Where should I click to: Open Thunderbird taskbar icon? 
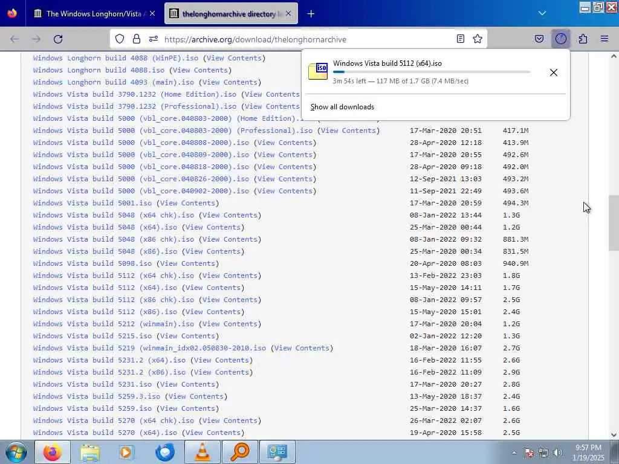tap(165, 452)
